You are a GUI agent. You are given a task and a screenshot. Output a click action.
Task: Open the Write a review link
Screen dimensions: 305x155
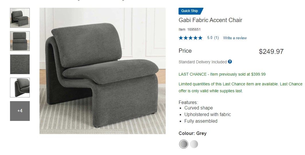[x=235, y=38]
